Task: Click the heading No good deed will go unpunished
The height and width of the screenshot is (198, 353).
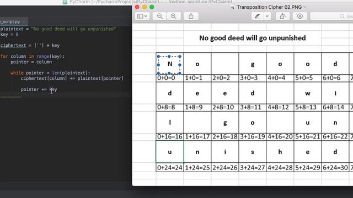Action: coord(253,38)
